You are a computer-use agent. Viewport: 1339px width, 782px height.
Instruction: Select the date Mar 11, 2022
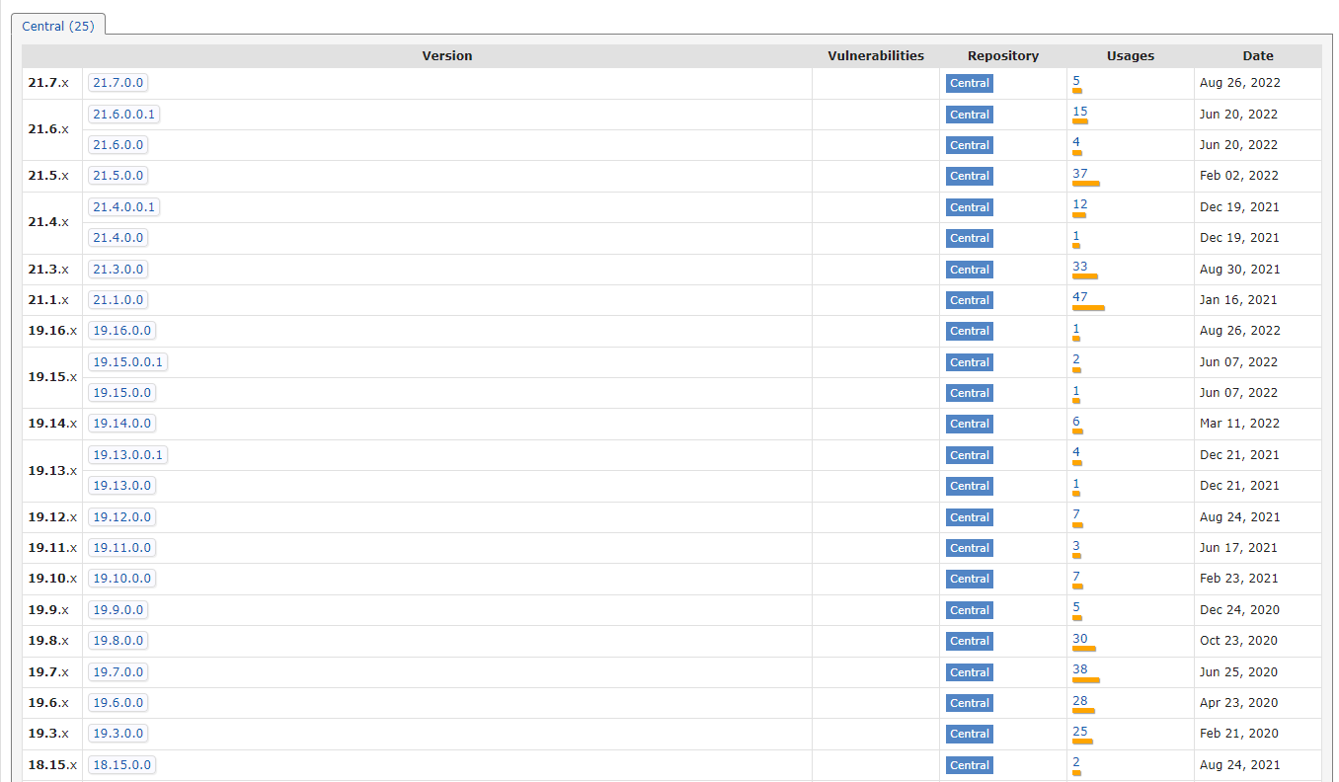click(x=1239, y=424)
